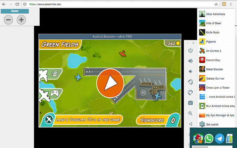Click Run Android online emulator entry
The height and width of the screenshot is (148, 237).
pyautogui.click(x=217, y=106)
